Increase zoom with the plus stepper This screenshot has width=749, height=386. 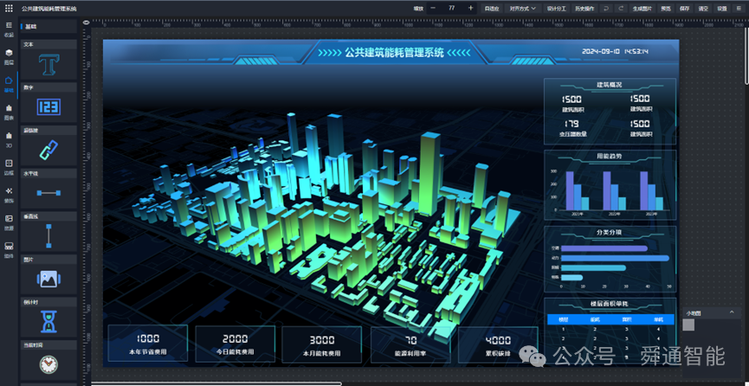pos(470,8)
